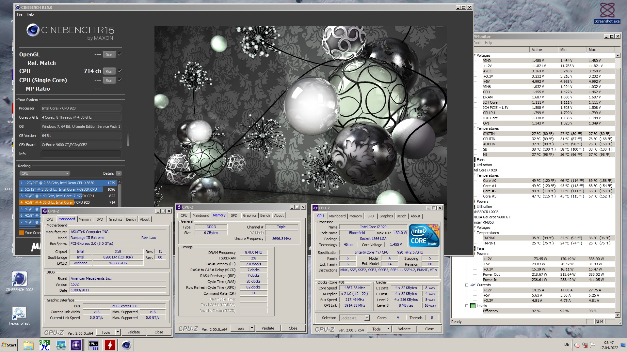Collapse the Currents node in HWMonitor

click(x=467, y=285)
